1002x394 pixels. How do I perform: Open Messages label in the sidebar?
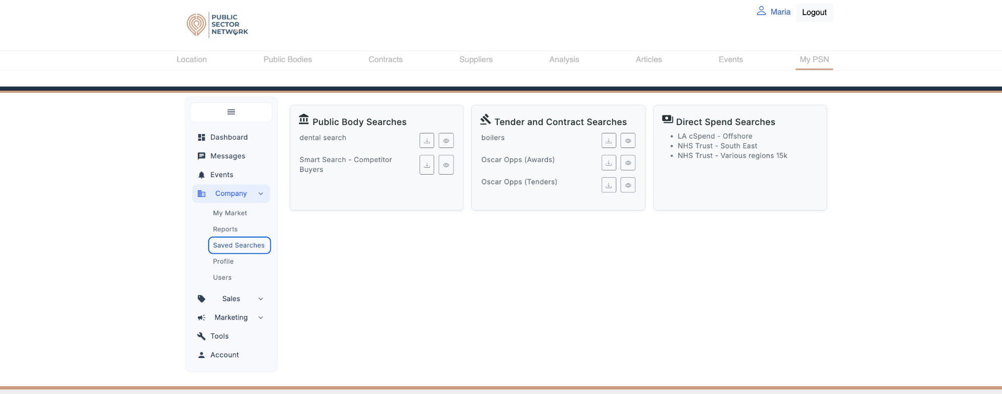(228, 156)
